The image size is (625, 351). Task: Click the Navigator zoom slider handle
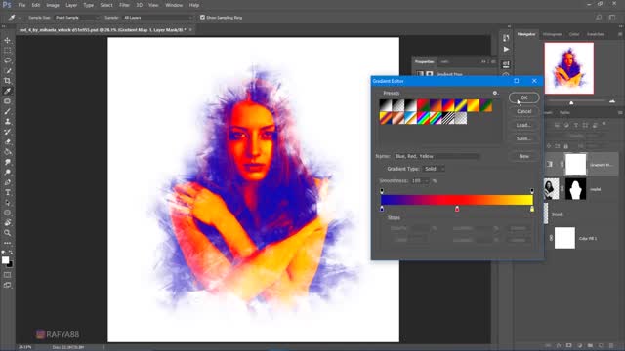point(571,102)
